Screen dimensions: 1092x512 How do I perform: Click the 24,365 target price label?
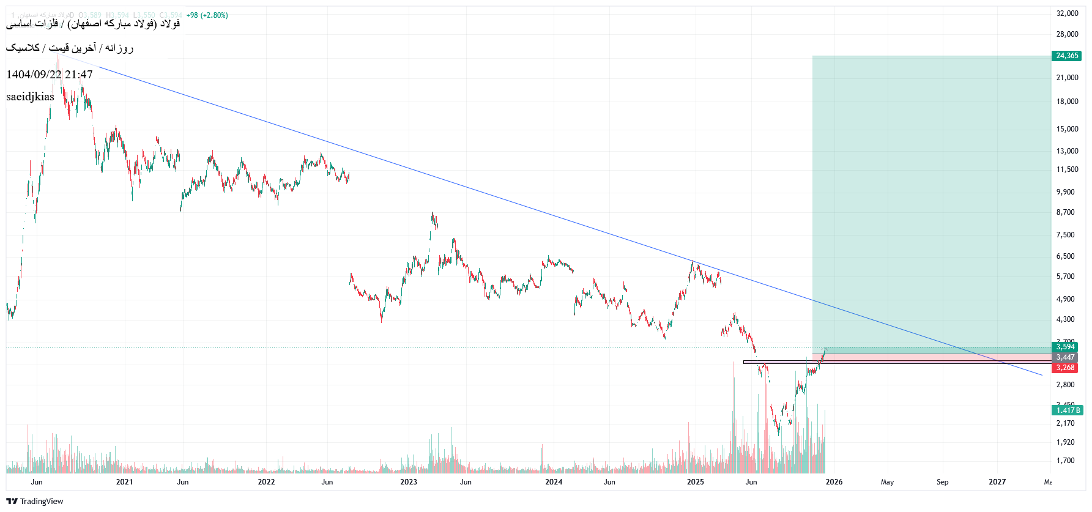click(x=1067, y=56)
